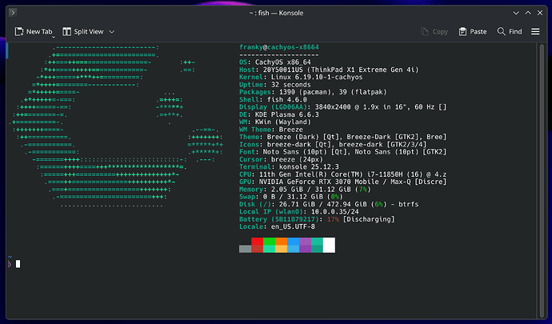552x324 pixels.
Task: Click the blue color block
Action: point(293,242)
